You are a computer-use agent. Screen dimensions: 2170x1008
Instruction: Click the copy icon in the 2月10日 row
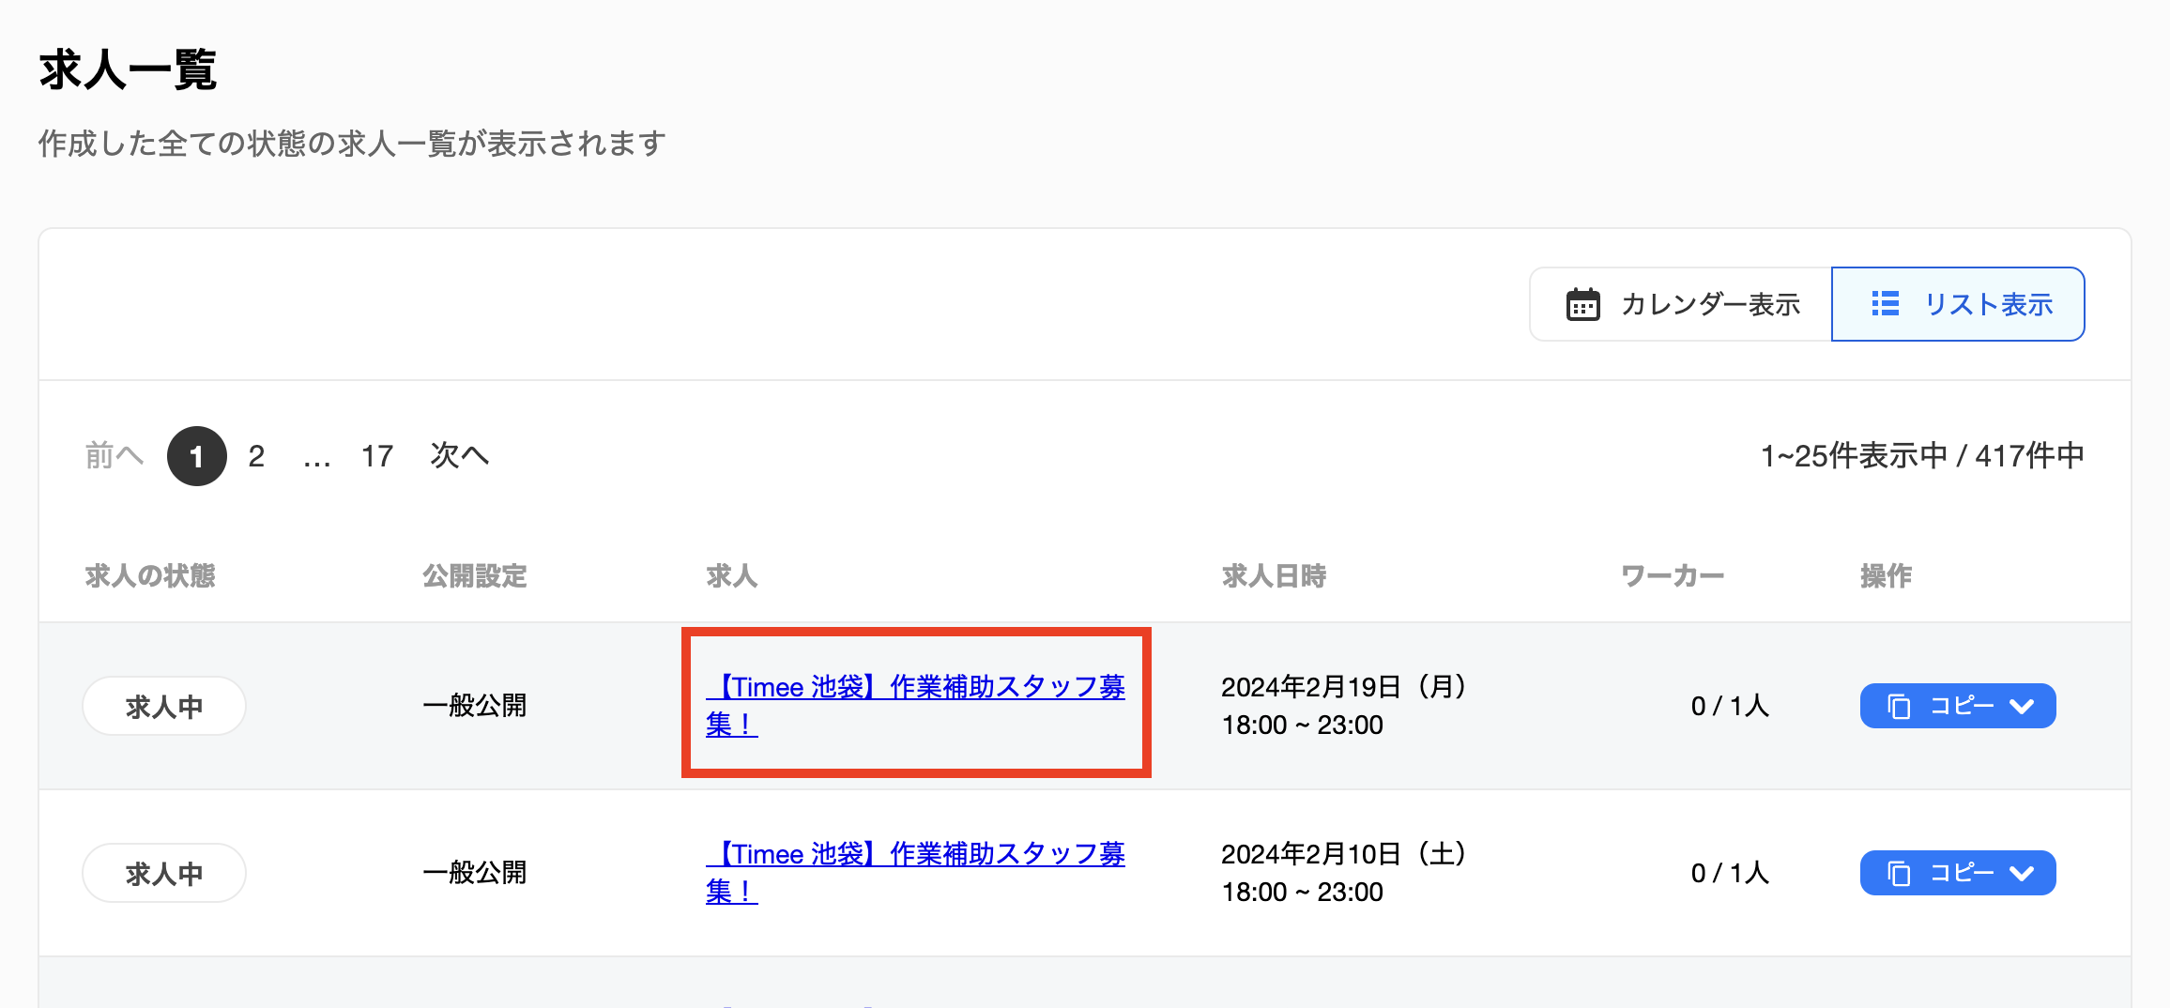tap(1899, 873)
